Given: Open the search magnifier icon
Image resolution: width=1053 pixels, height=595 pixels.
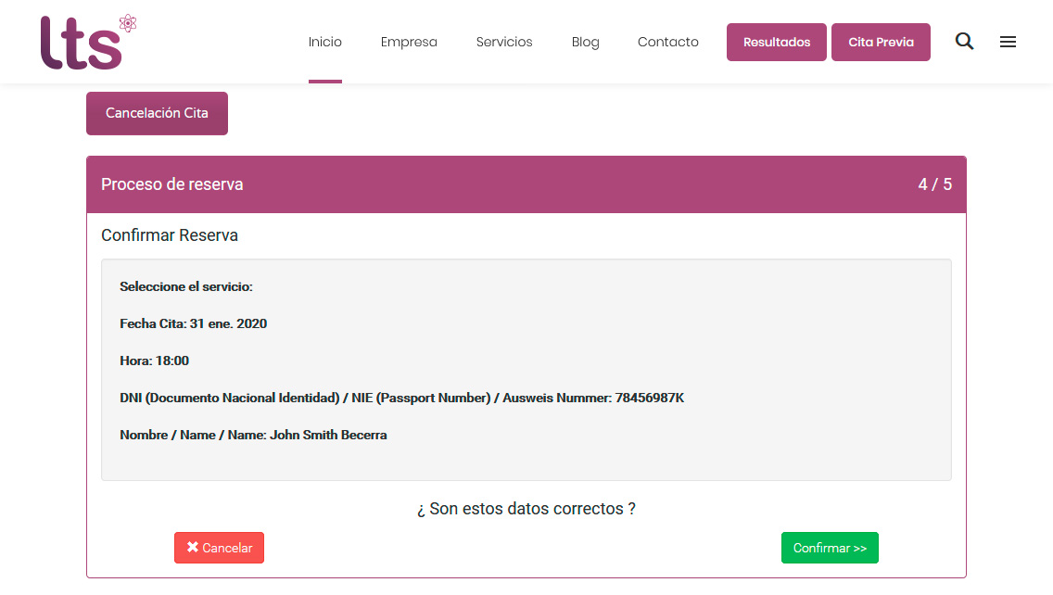Looking at the screenshot, I should [964, 42].
